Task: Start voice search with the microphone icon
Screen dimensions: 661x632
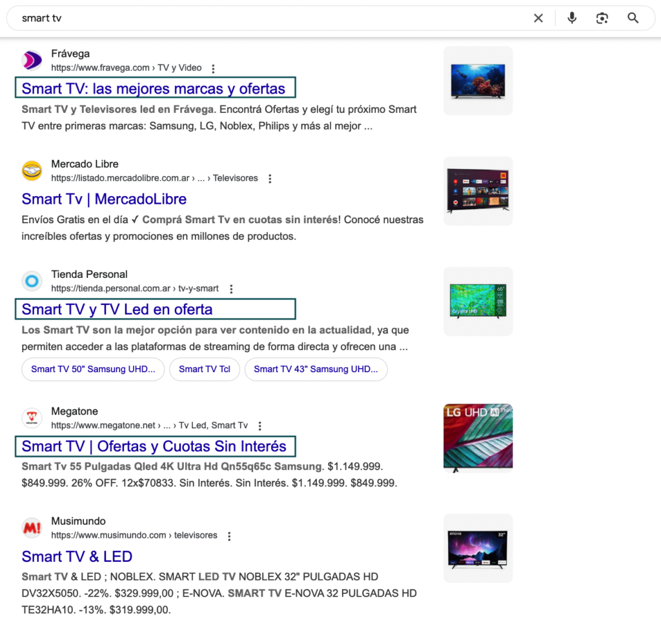Action: tap(572, 18)
